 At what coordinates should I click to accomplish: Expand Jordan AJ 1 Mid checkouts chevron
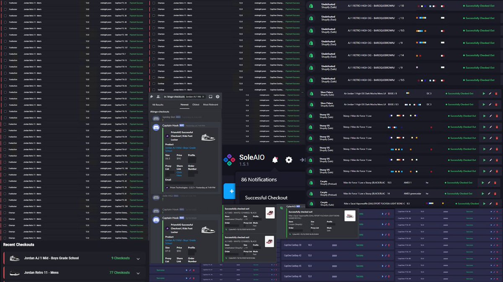coord(138,259)
